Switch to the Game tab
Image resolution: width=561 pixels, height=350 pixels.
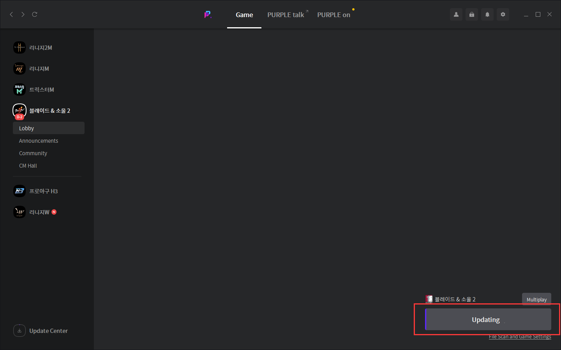coord(244,15)
